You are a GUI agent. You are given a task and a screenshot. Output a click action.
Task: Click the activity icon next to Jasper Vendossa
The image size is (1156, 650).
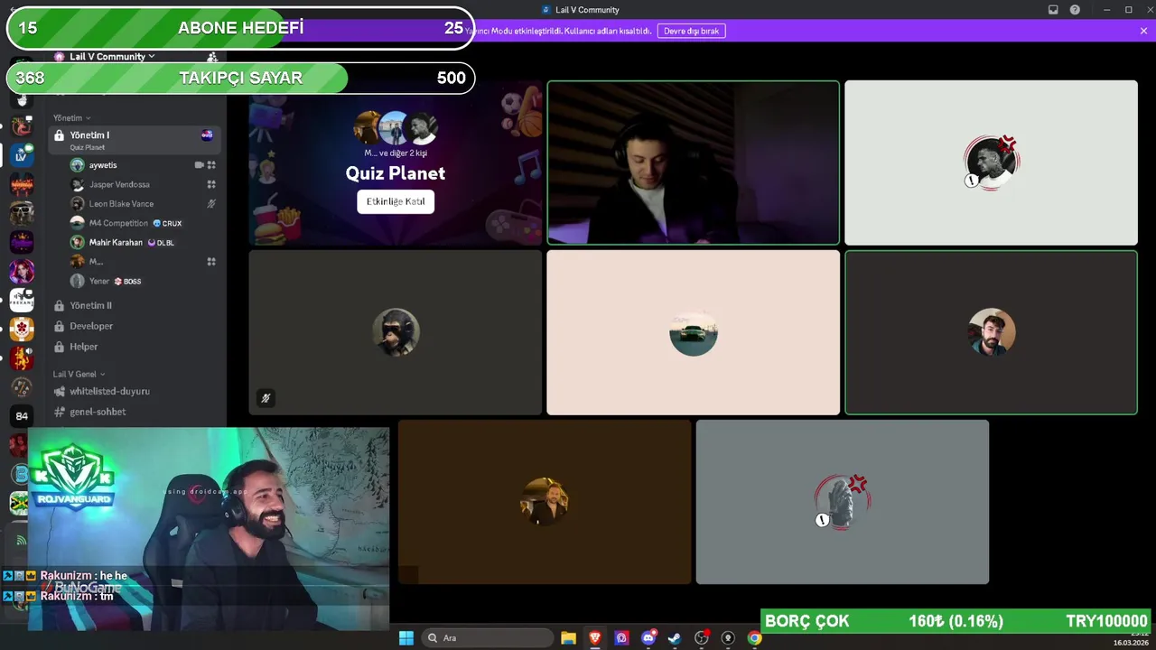211,184
